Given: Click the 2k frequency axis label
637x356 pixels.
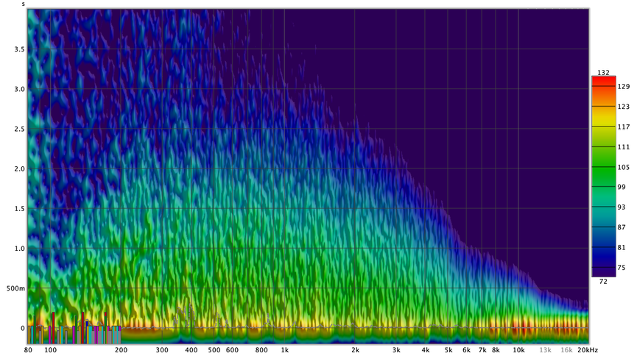Looking at the screenshot, I should (x=355, y=350).
